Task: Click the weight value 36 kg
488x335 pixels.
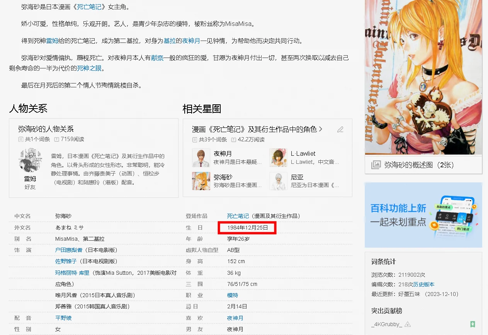Action: pos(234,273)
